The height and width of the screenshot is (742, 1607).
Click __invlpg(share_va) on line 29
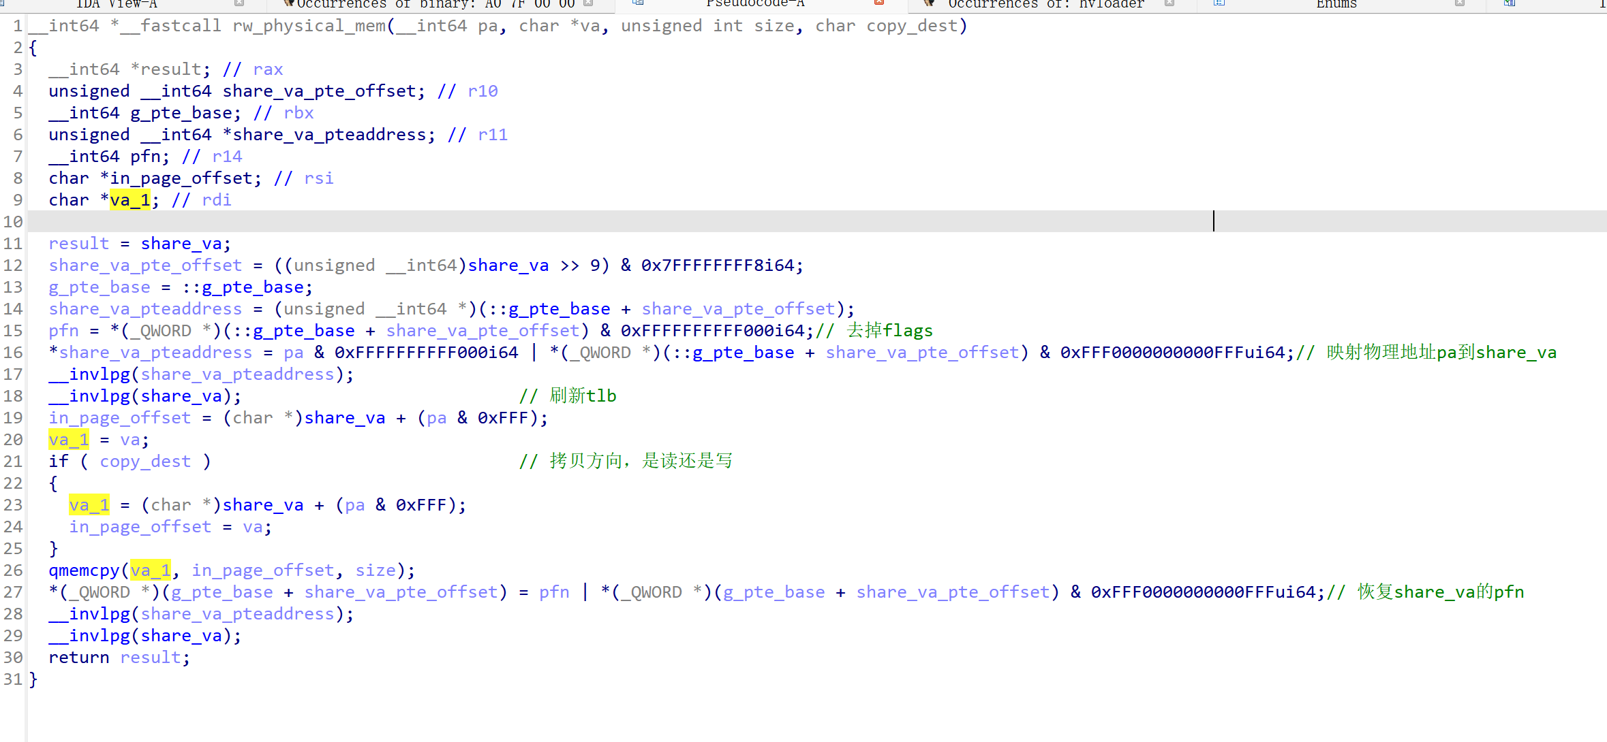(145, 636)
